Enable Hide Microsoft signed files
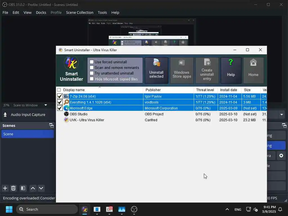 92,79
